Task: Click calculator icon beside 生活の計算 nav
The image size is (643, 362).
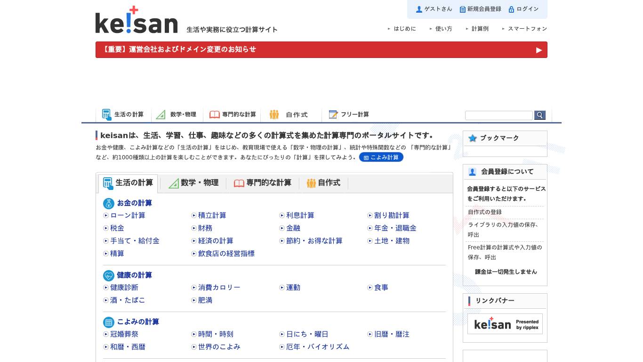Action: point(107,115)
